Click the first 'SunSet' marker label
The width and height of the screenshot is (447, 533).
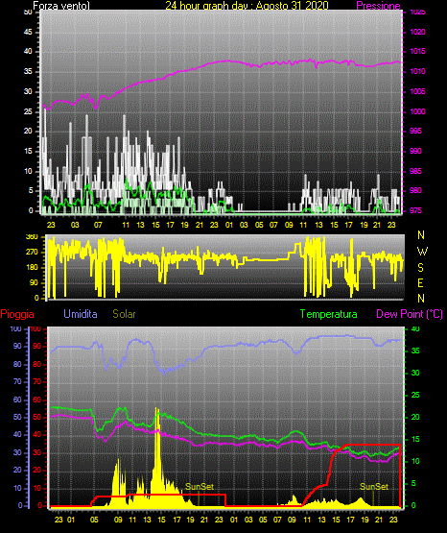click(x=200, y=487)
